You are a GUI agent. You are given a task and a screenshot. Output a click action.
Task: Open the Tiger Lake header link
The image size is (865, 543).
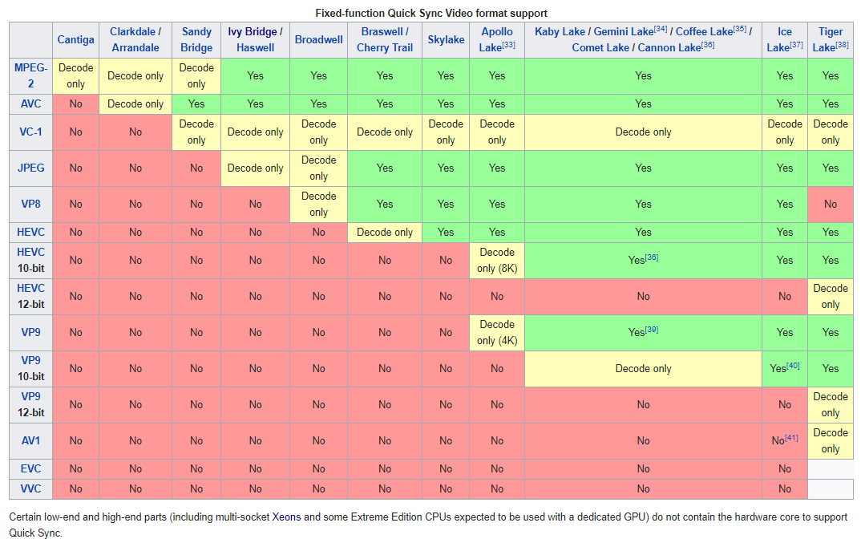coord(829,39)
